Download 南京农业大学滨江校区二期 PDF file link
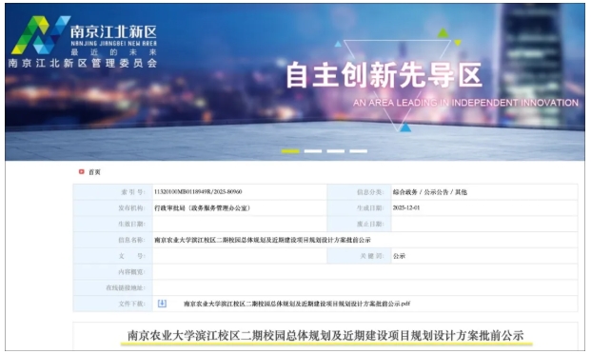This screenshot has height=354, width=591. click(x=297, y=304)
